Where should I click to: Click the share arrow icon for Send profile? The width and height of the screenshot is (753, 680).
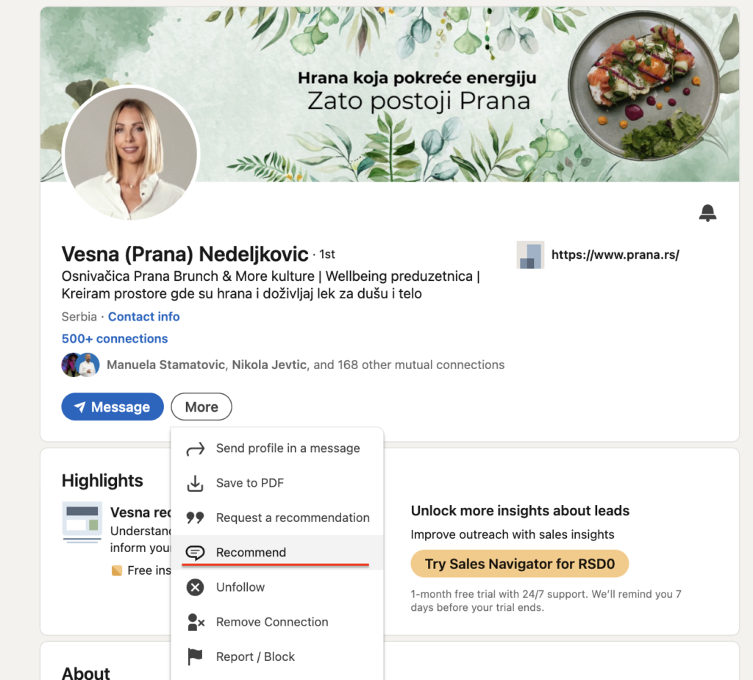tap(195, 448)
